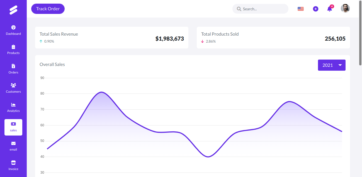Go to the Invoice page
Viewport: 362px width, 177px height.
click(13, 166)
